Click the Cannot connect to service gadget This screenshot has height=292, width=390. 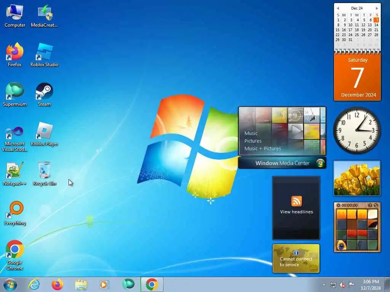(296, 259)
